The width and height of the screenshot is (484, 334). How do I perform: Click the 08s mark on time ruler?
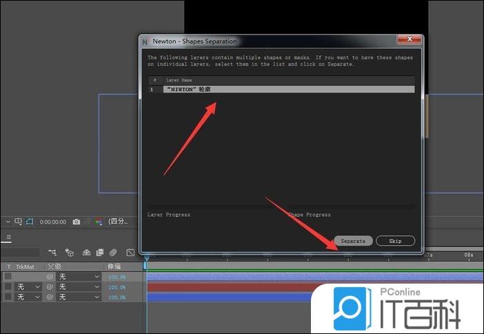point(468,255)
